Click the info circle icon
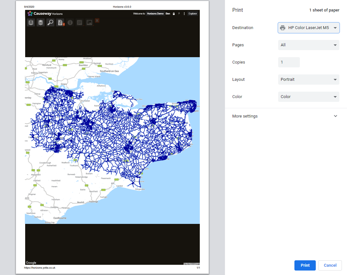Screen dimensions: 347x275 click(x=70, y=23)
